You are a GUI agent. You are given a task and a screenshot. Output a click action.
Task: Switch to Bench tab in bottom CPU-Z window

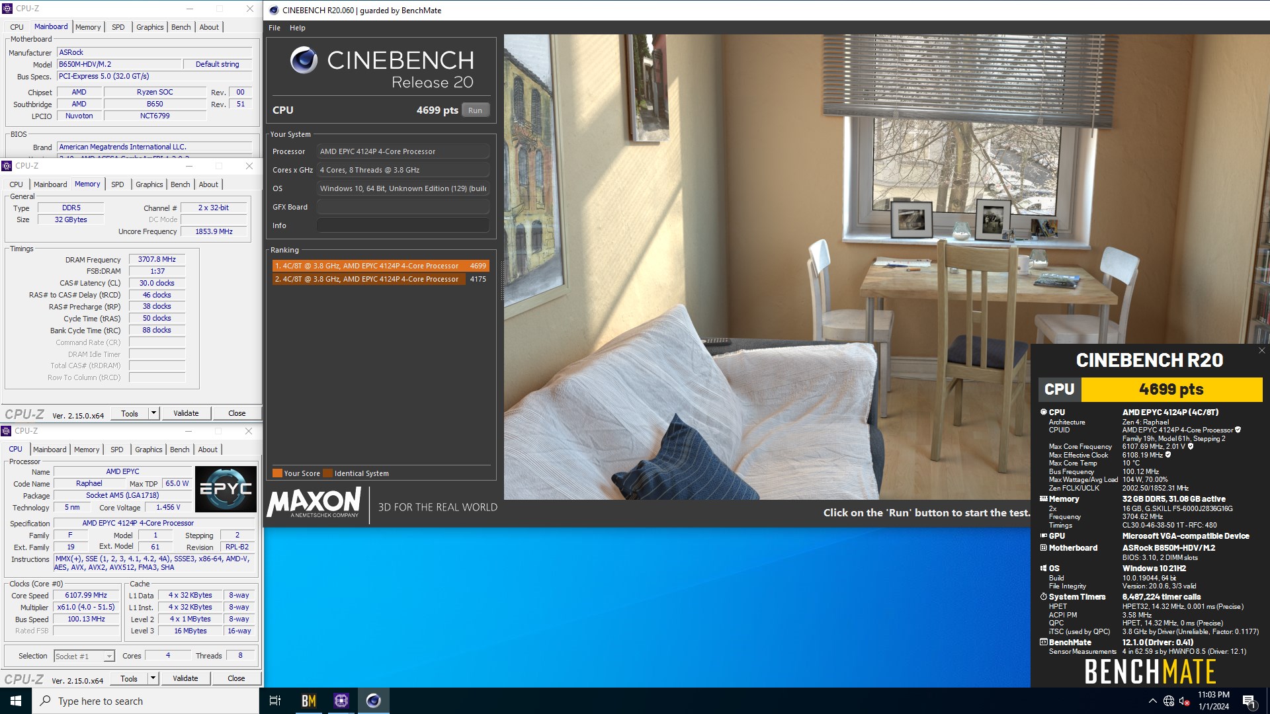coord(180,450)
